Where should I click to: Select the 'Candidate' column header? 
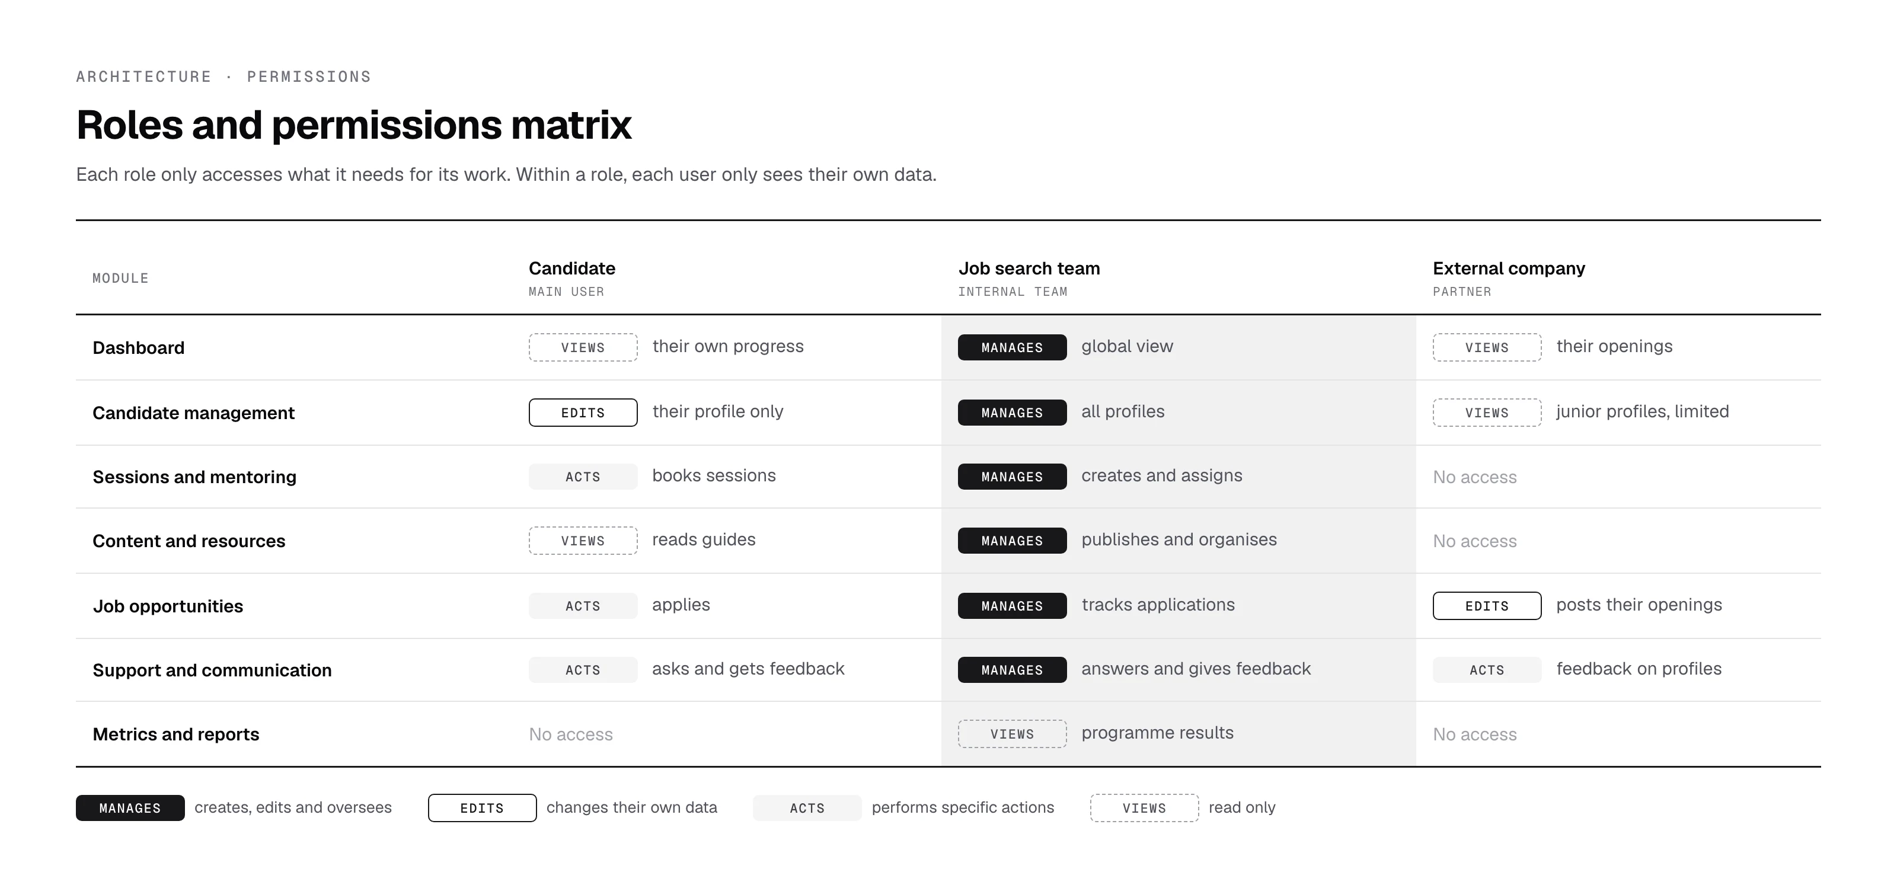point(572,269)
